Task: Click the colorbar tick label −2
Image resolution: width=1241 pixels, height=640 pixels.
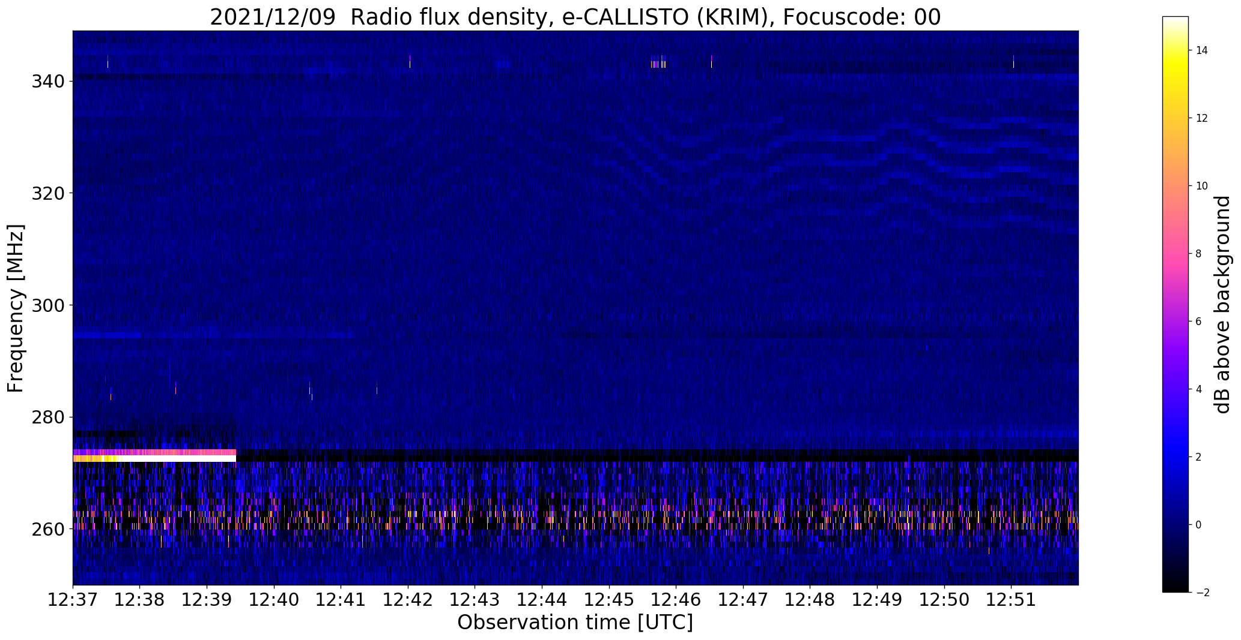Action: click(1202, 593)
